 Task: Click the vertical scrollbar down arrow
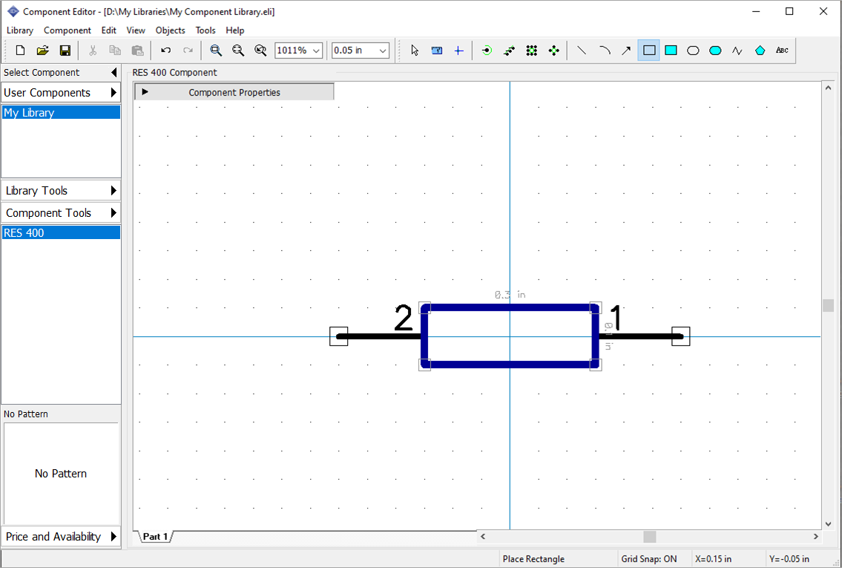[x=828, y=524]
